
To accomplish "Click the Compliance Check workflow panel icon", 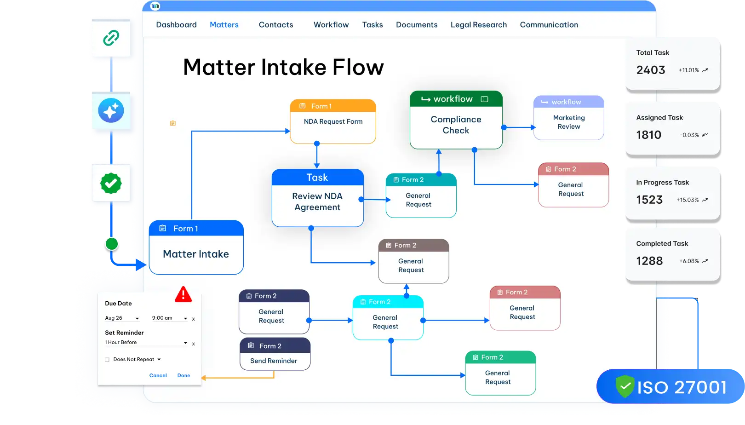I will [x=484, y=99].
